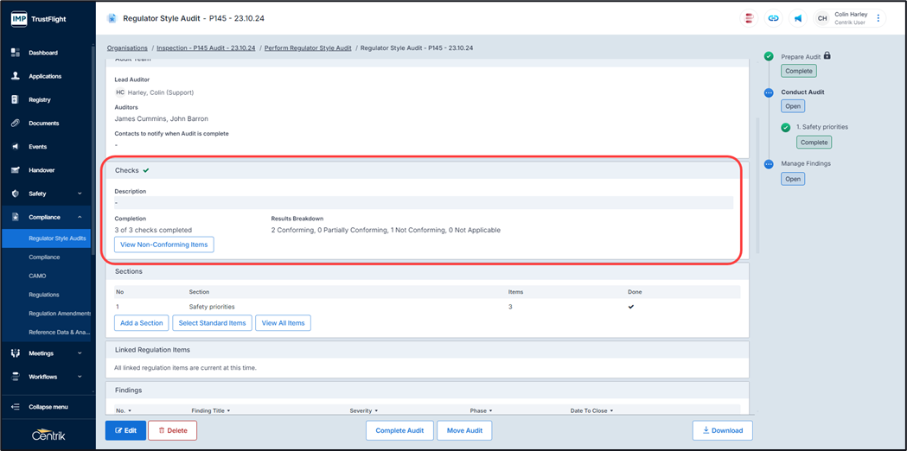Click the Collapse menu icon

point(15,407)
